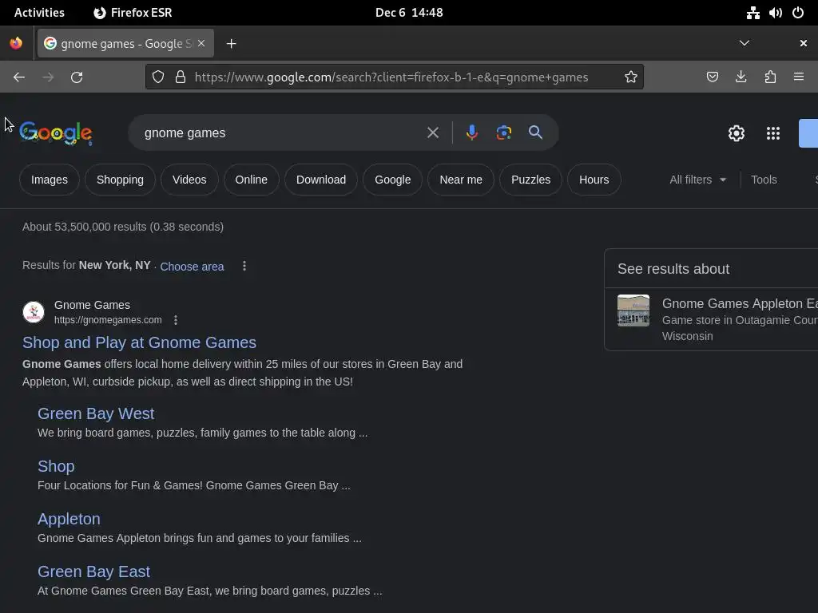Select the Near me filter chip
818x613 pixels.
(461, 180)
